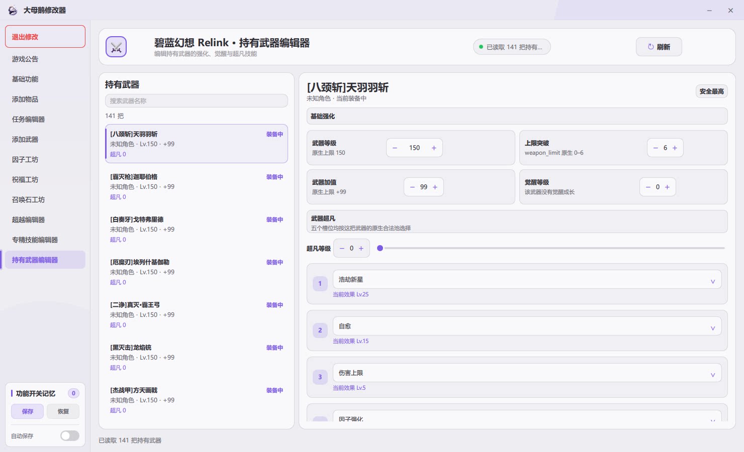The image size is (744, 452).
Task: Click the 已读取 141 把持有武器 status bar text
Action: click(x=130, y=440)
